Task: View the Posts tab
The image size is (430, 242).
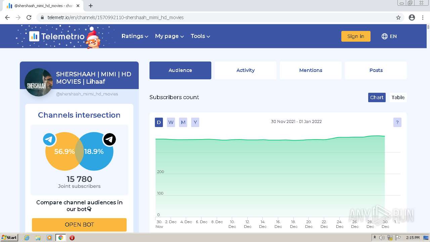Action: (x=376, y=70)
